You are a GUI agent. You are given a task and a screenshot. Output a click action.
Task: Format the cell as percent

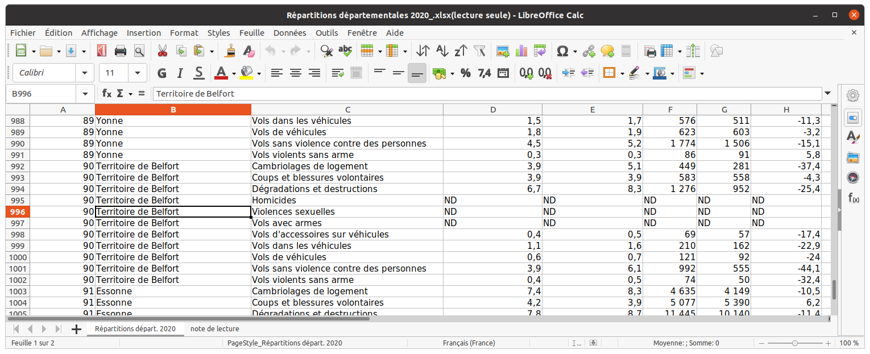466,73
